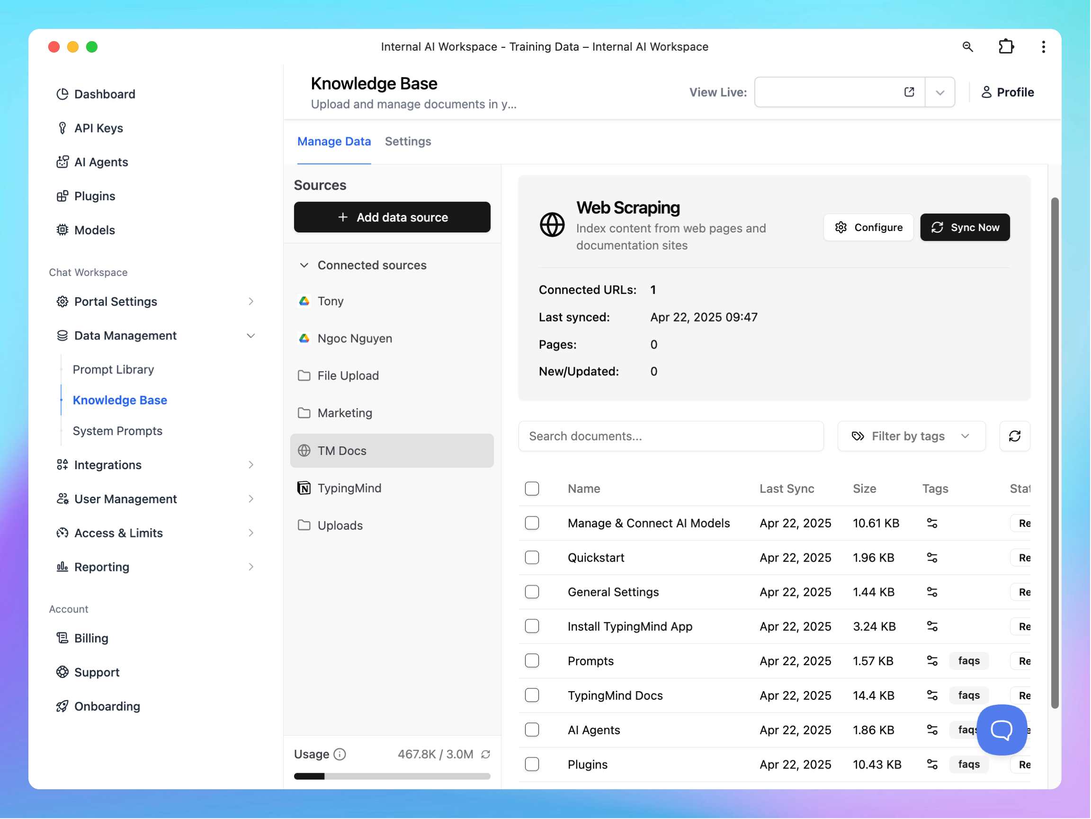Expand Portal Settings menu

point(156,302)
